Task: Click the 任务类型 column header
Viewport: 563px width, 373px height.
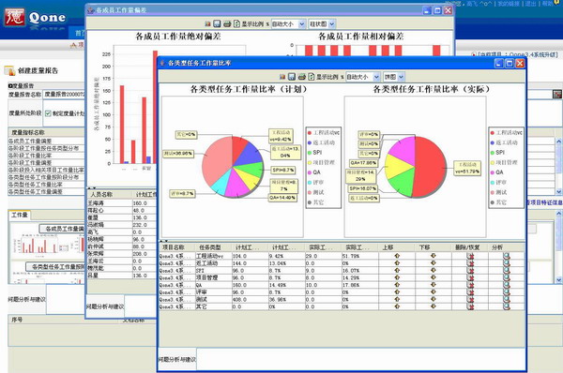Action: [210, 247]
